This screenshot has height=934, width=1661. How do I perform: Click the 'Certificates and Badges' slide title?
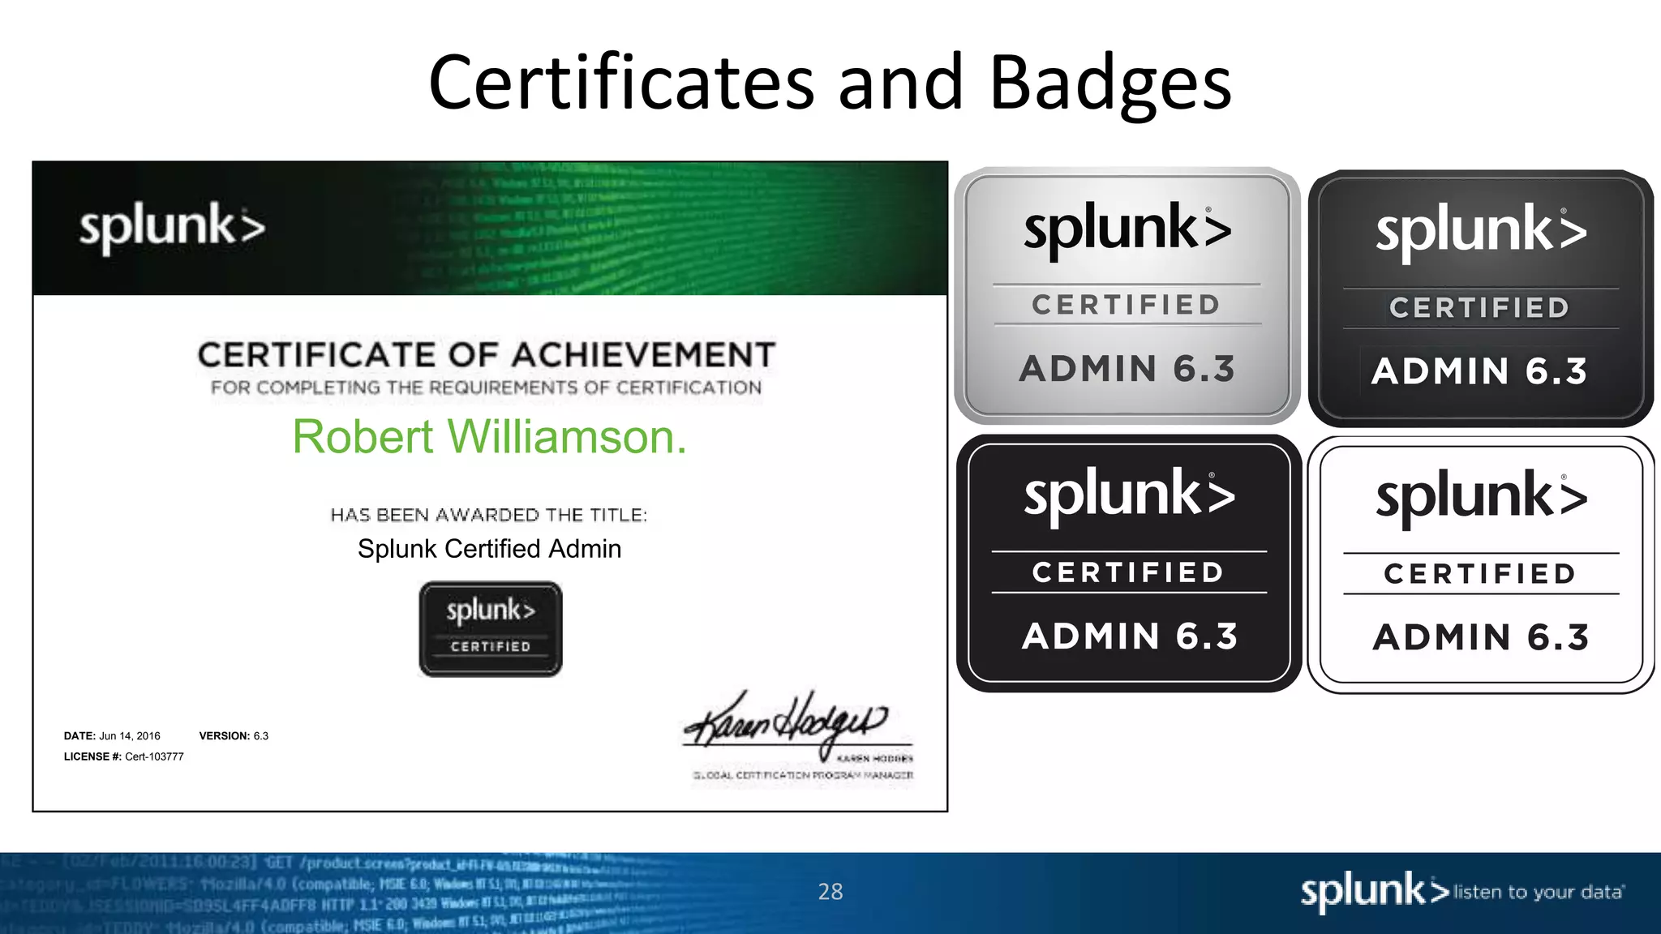[x=830, y=82]
